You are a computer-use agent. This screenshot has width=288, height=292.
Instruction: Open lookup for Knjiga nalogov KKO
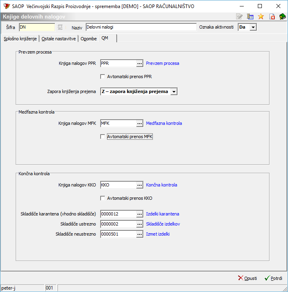click(x=140, y=185)
